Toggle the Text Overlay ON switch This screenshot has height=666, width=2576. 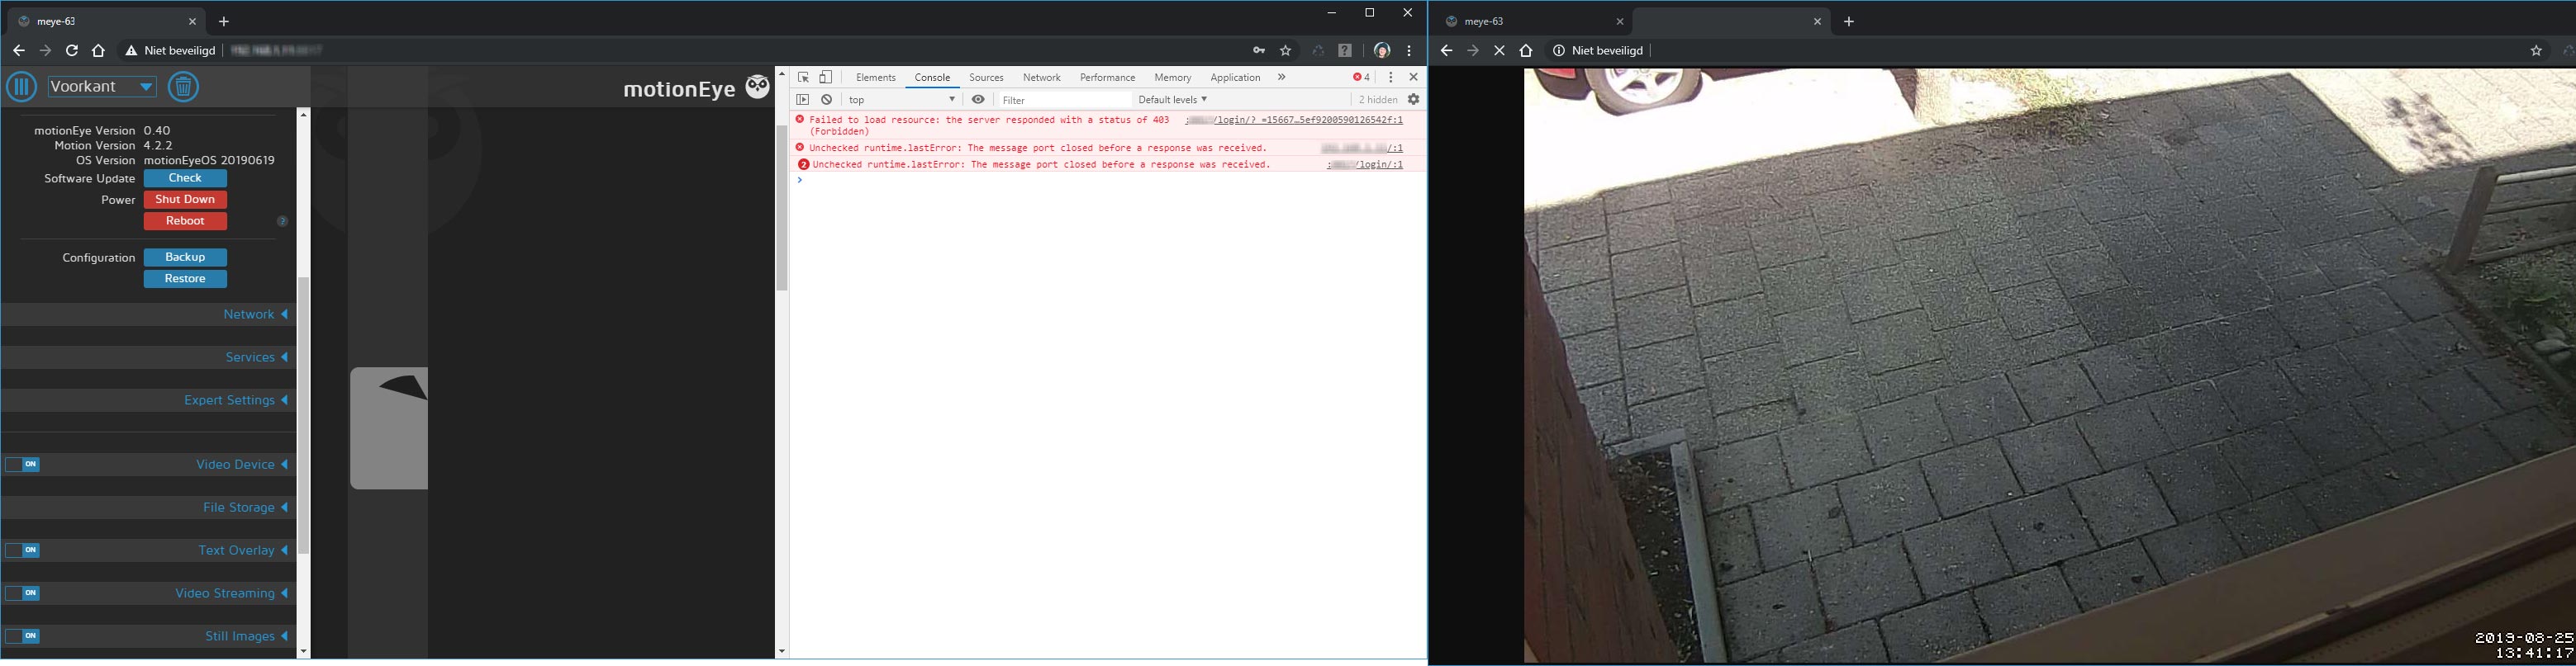pyautogui.click(x=22, y=550)
